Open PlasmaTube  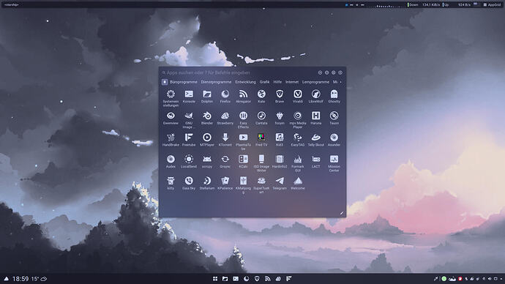click(243, 141)
